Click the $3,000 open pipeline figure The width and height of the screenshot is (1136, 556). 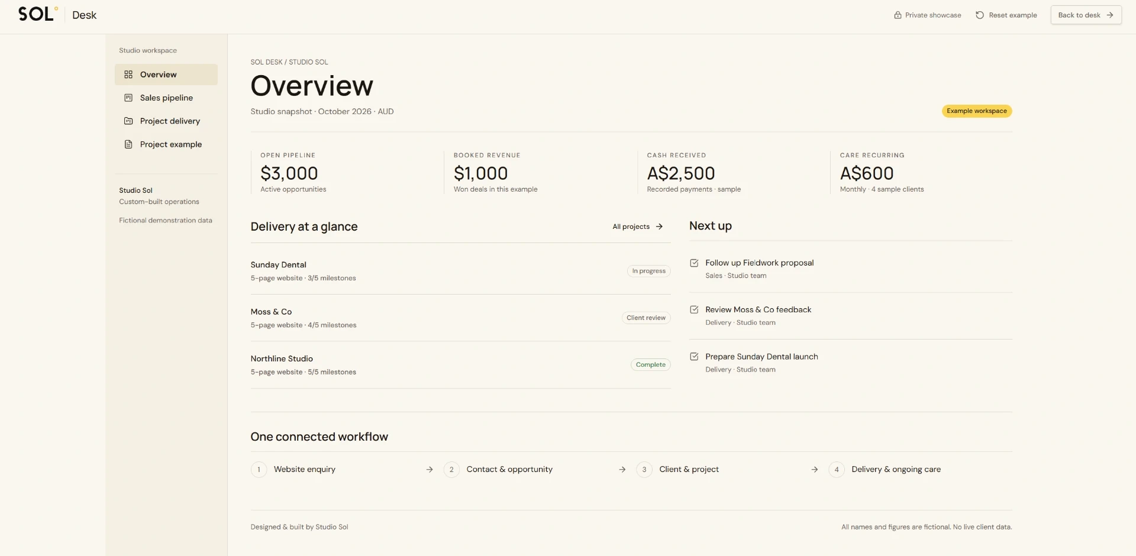[x=289, y=173]
